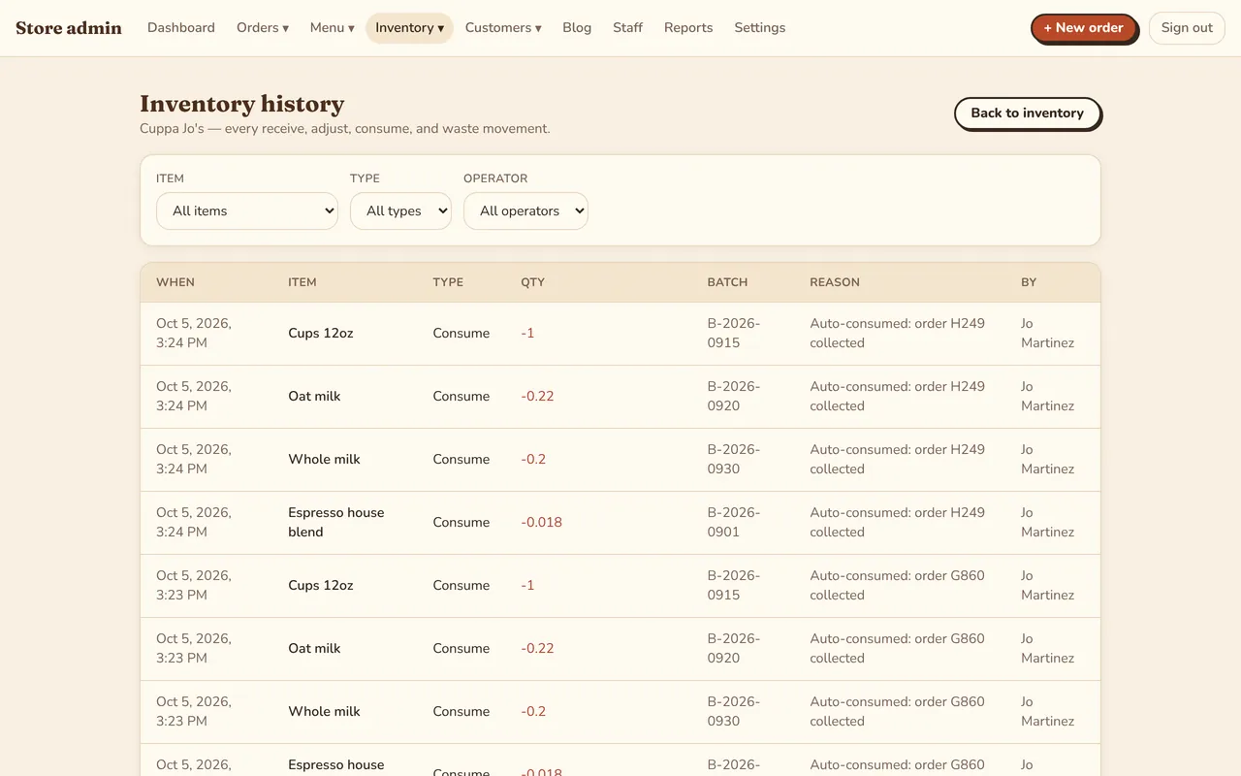The width and height of the screenshot is (1241, 776).
Task: Navigate to the Staff page
Action: (627, 28)
